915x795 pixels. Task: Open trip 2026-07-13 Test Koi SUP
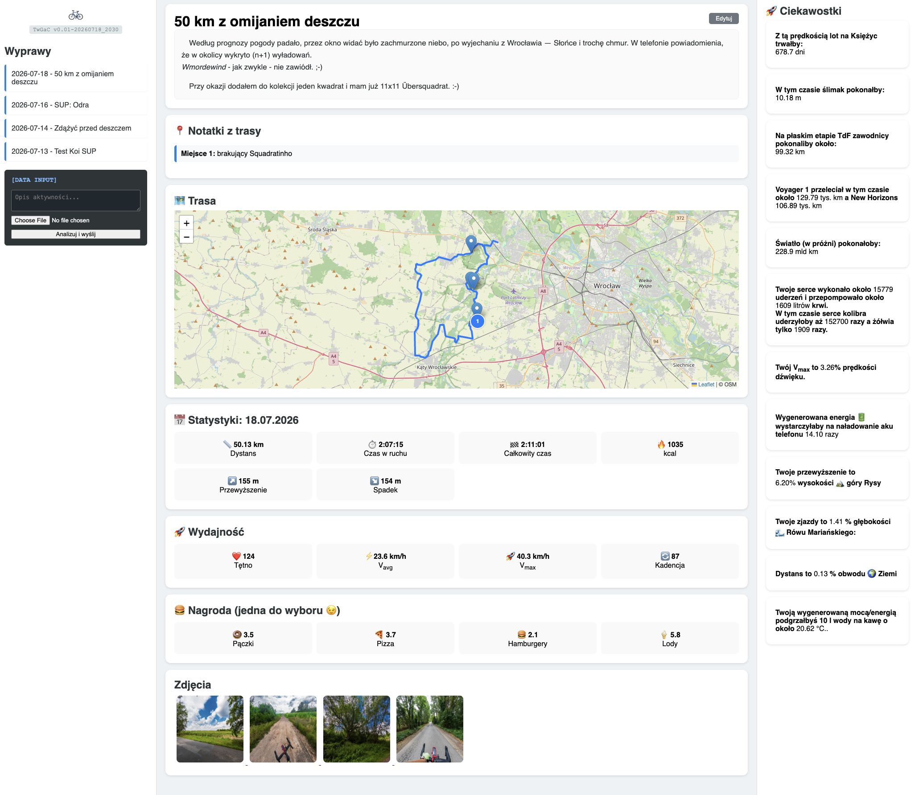tap(76, 151)
